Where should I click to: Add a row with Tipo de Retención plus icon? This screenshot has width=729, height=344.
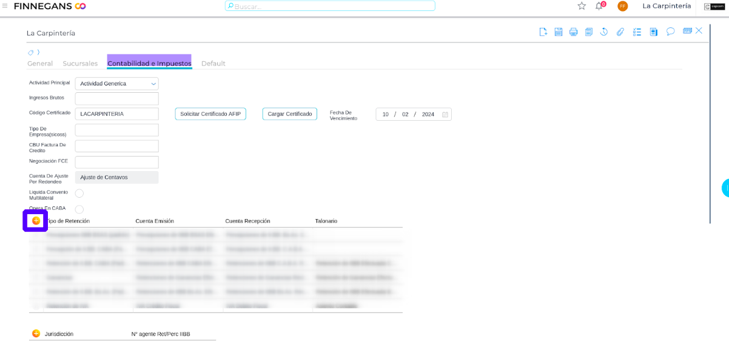click(36, 221)
